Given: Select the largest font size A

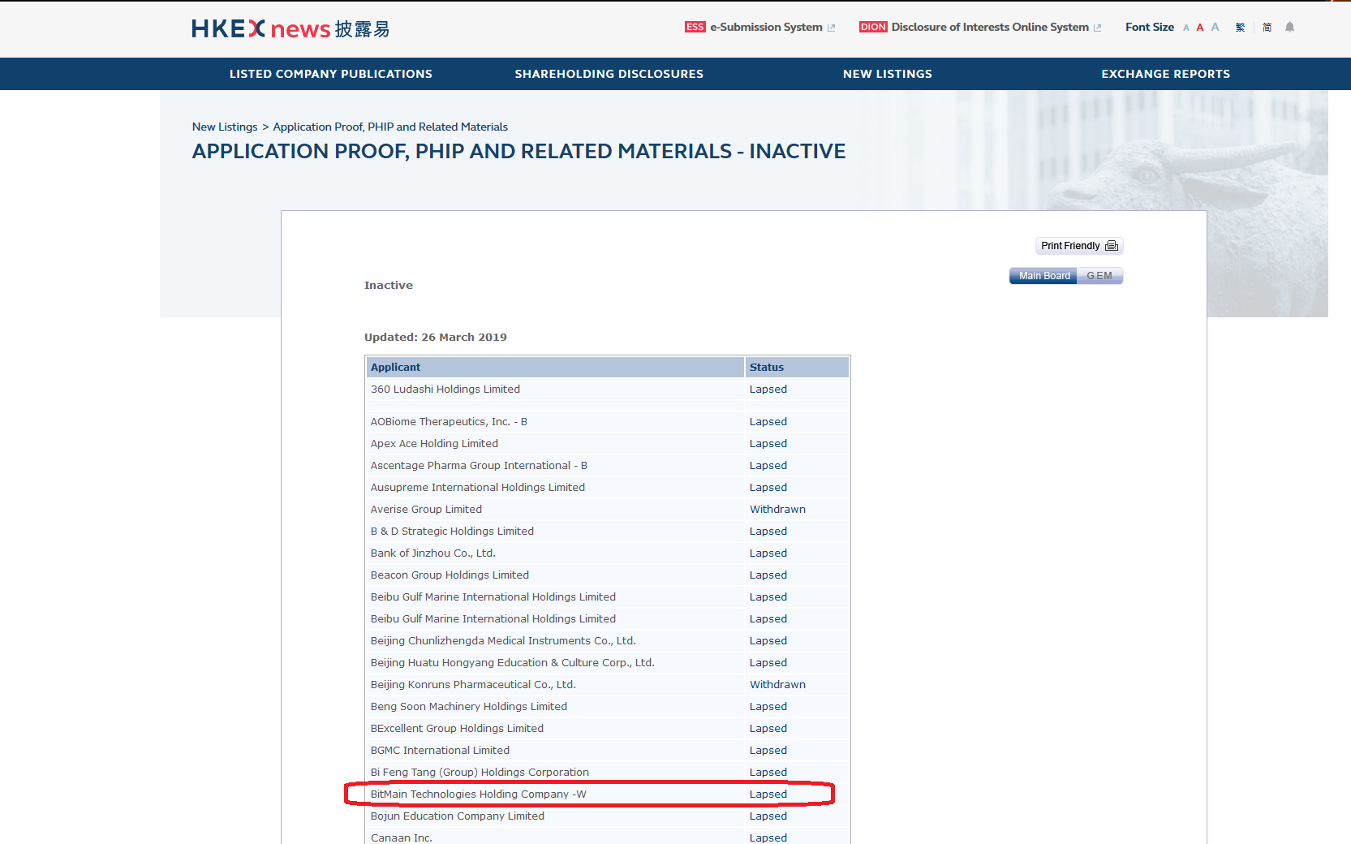Looking at the screenshot, I should pos(1215,27).
